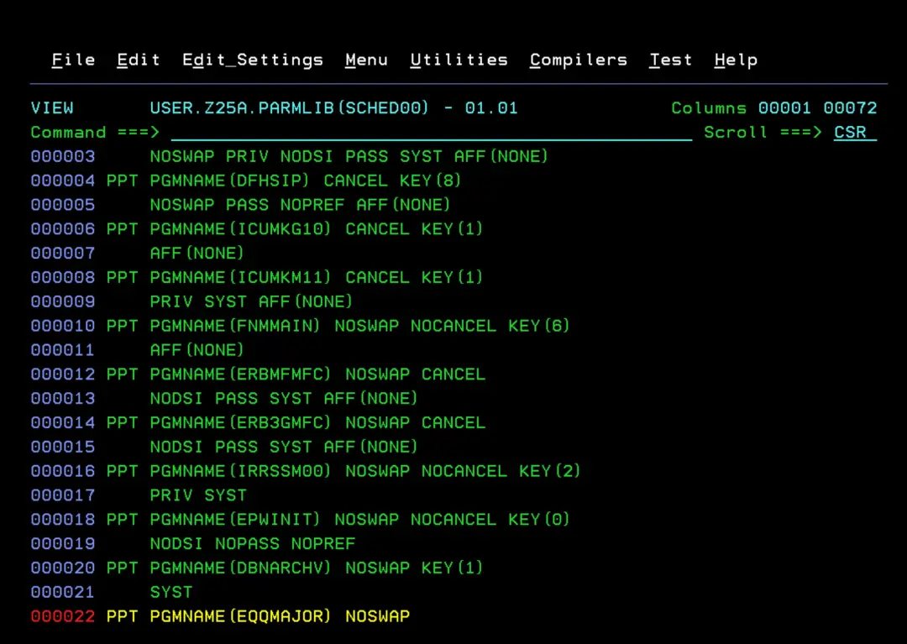Click line number 000016
Screen dimensions: 907x644
point(63,472)
